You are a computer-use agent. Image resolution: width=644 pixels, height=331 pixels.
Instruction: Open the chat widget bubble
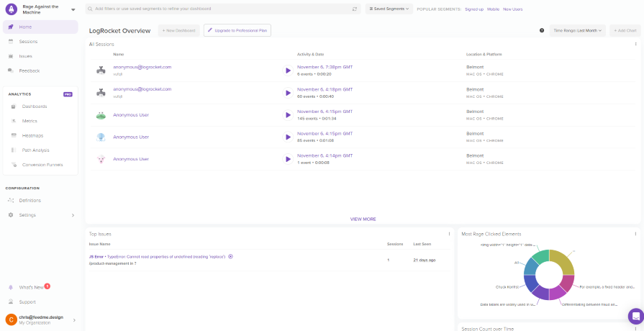635,315
